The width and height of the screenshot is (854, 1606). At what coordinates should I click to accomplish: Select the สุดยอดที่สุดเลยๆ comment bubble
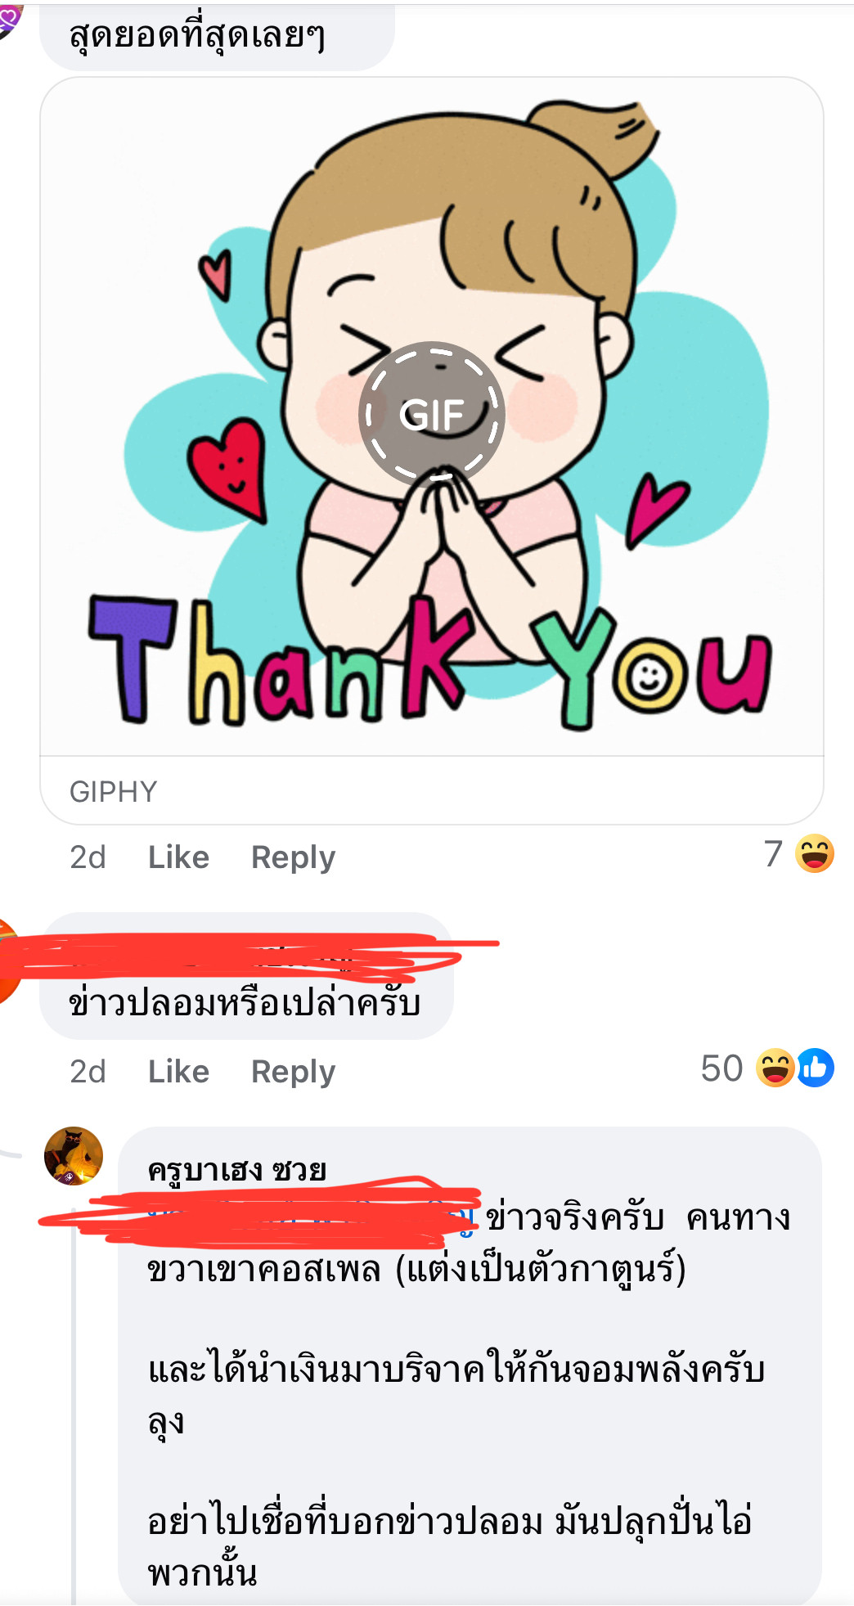coord(217,34)
